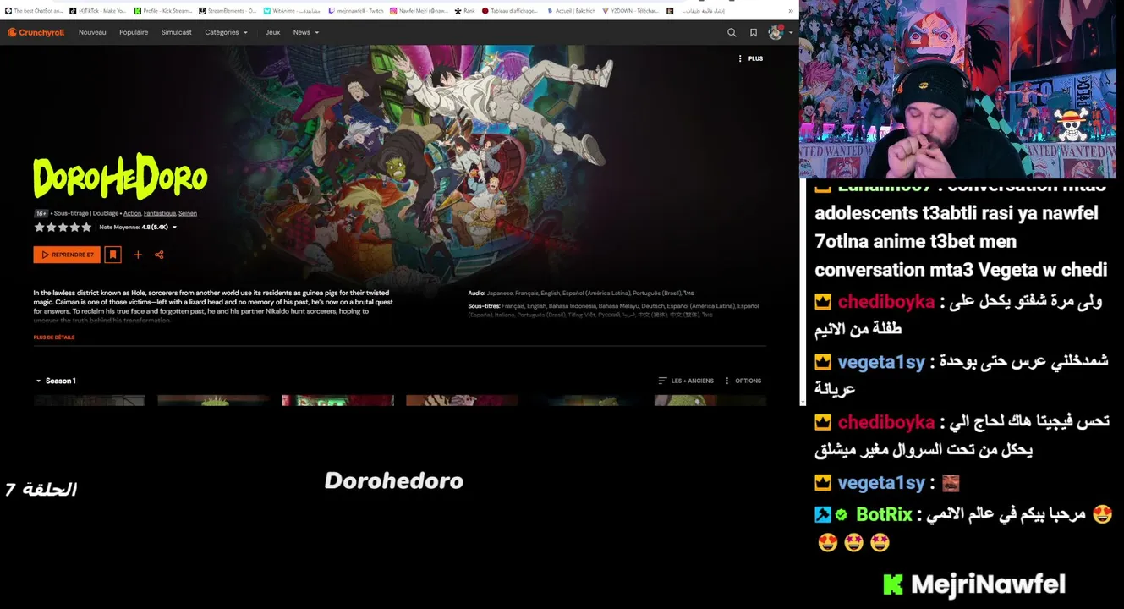Expand the News dropdown

tap(306, 32)
